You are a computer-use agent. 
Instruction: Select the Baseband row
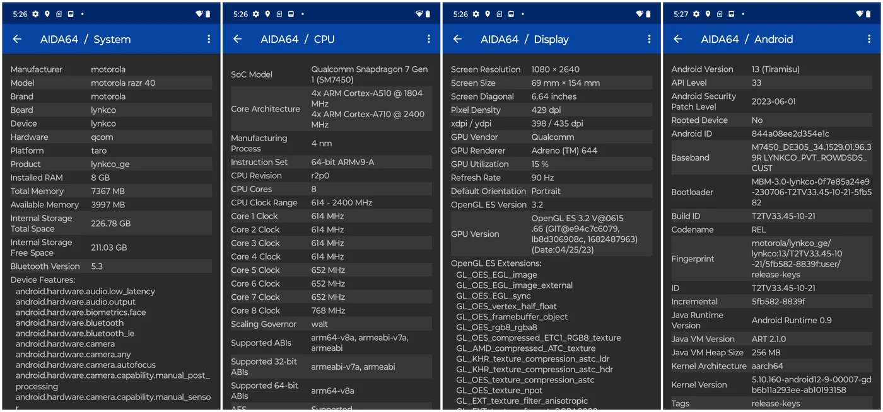(x=771, y=157)
